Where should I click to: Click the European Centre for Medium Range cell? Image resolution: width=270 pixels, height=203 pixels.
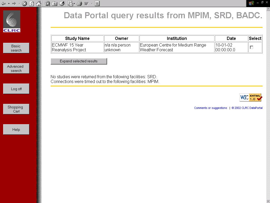point(177,47)
